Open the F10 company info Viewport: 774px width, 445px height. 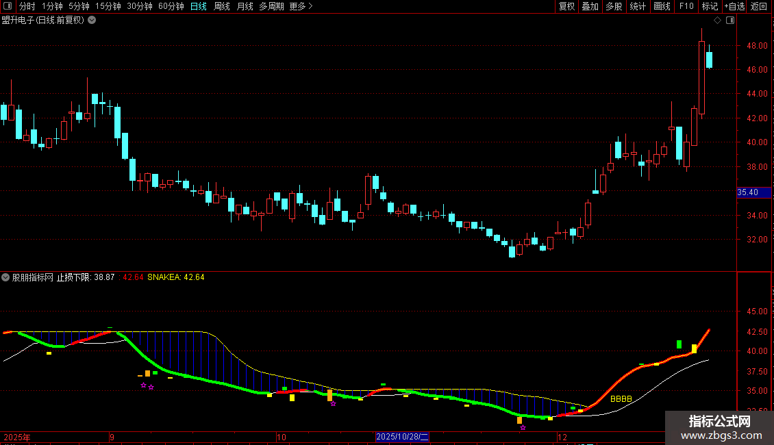[x=686, y=6]
